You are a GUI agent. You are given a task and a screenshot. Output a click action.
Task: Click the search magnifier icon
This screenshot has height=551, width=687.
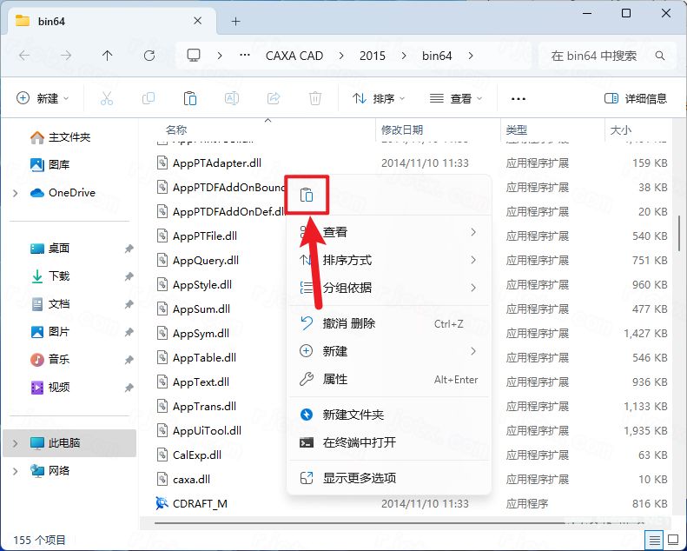click(x=660, y=56)
